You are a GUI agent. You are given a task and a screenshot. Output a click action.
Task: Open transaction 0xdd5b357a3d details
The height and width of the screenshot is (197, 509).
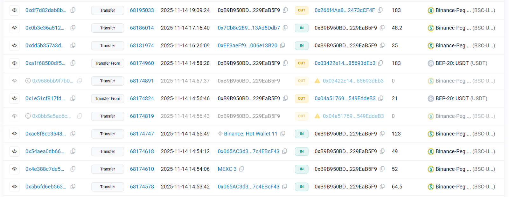pyautogui.click(x=45, y=45)
